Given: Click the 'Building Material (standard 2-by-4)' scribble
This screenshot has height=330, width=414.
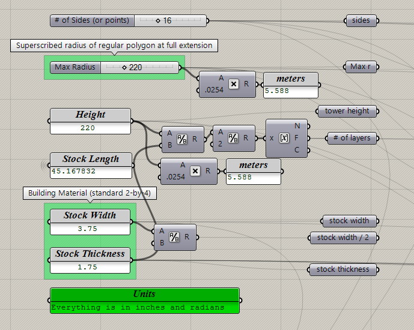Looking at the screenshot, I should click(x=90, y=193).
